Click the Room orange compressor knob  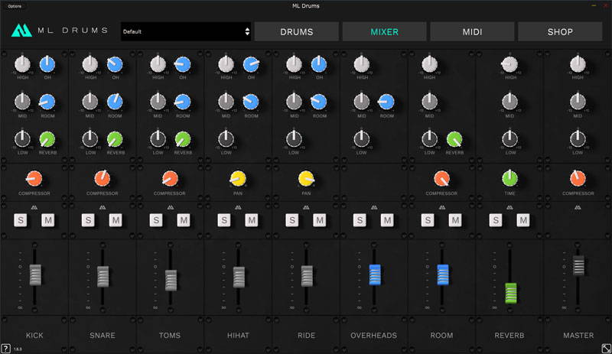(x=441, y=178)
